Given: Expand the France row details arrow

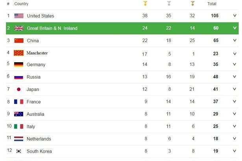Looking at the screenshot, I should [235, 102].
